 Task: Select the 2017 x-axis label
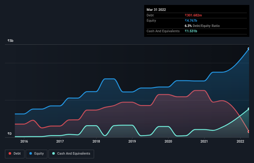[60, 141]
